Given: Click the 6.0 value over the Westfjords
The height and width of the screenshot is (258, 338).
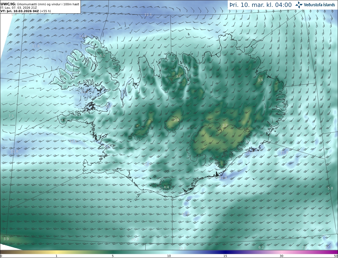Looking at the screenshot, I should pyautogui.click(x=102, y=56).
